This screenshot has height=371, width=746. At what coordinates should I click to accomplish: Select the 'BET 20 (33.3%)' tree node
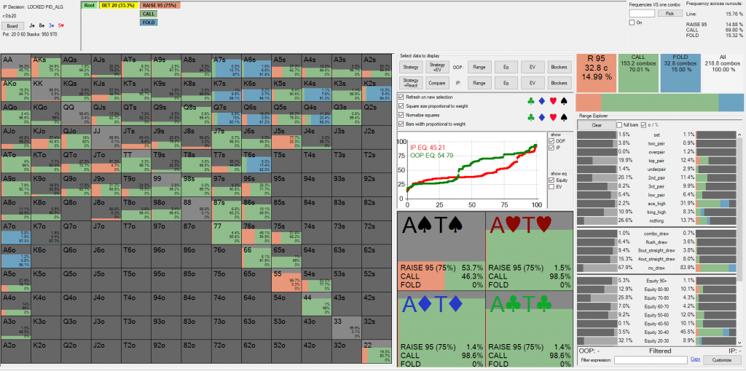pos(116,5)
